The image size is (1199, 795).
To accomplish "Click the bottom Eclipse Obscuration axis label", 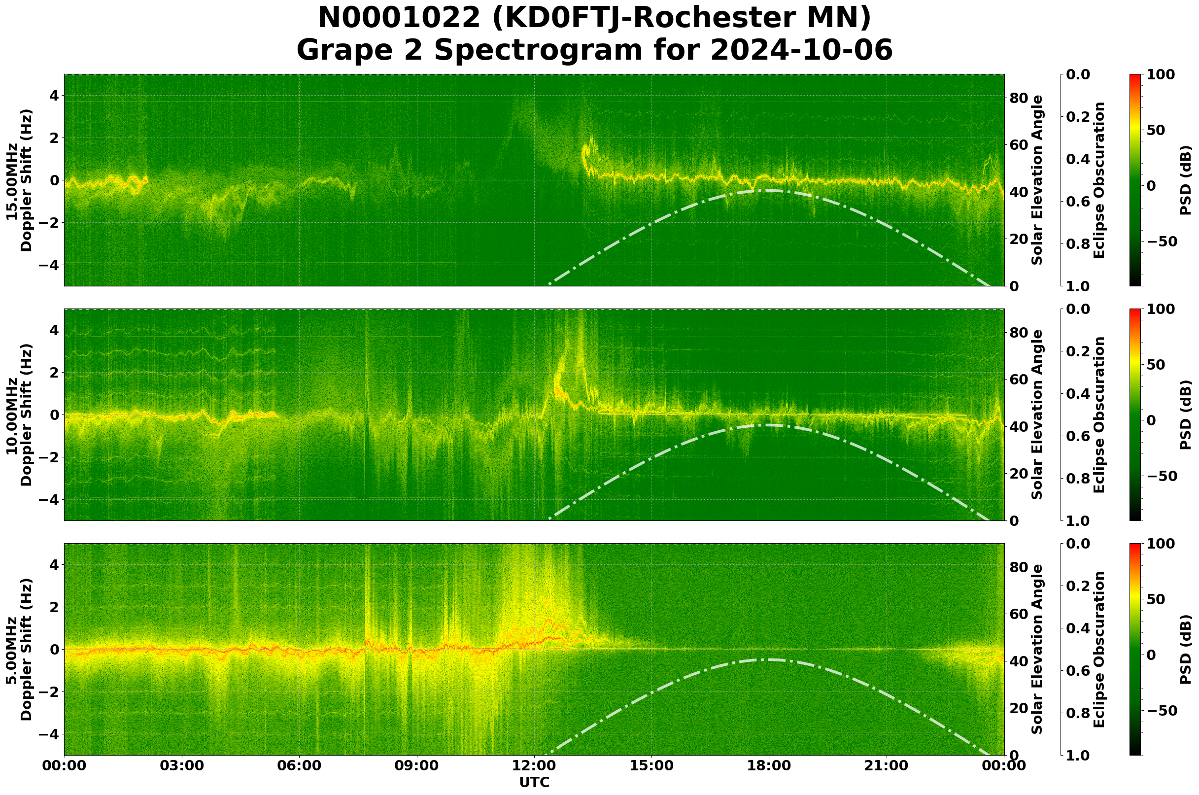I will (x=1098, y=650).
